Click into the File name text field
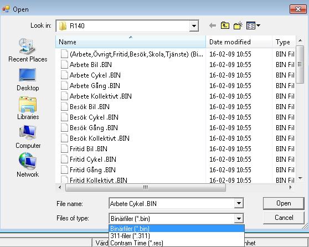 pyautogui.click(x=172, y=203)
